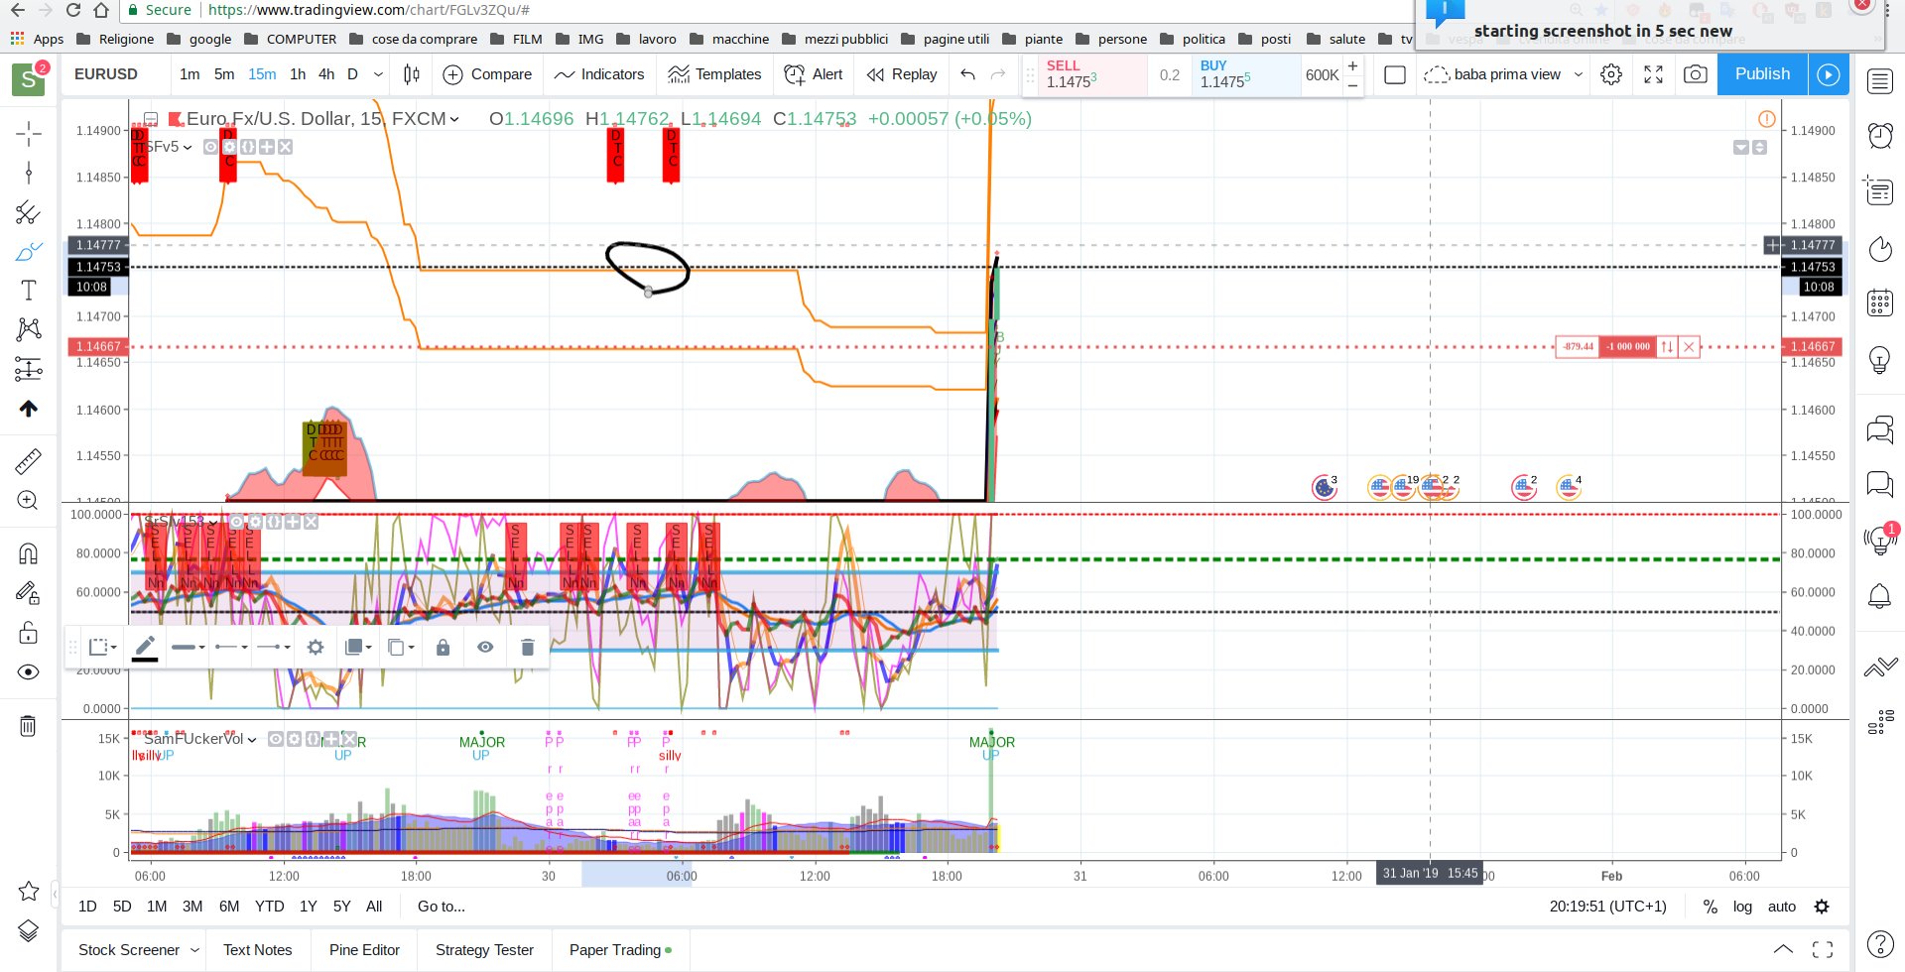1905x972 pixels.
Task: Open the Strategy Tester tab
Action: [484, 950]
